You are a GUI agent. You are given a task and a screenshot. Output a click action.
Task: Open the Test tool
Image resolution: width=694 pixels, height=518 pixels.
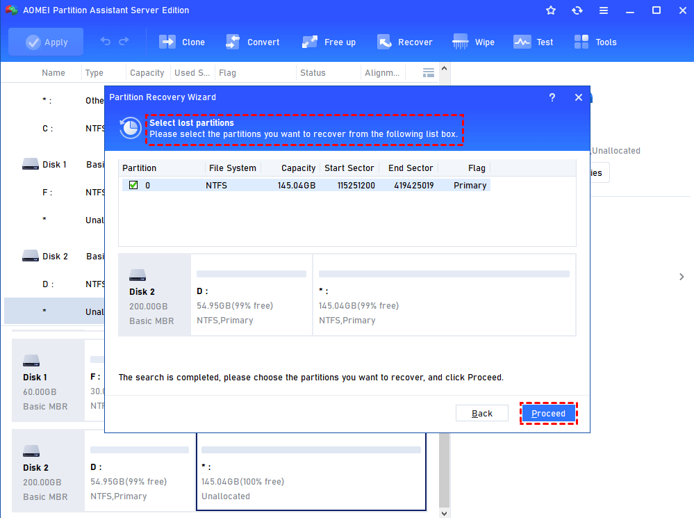click(x=534, y=42)
